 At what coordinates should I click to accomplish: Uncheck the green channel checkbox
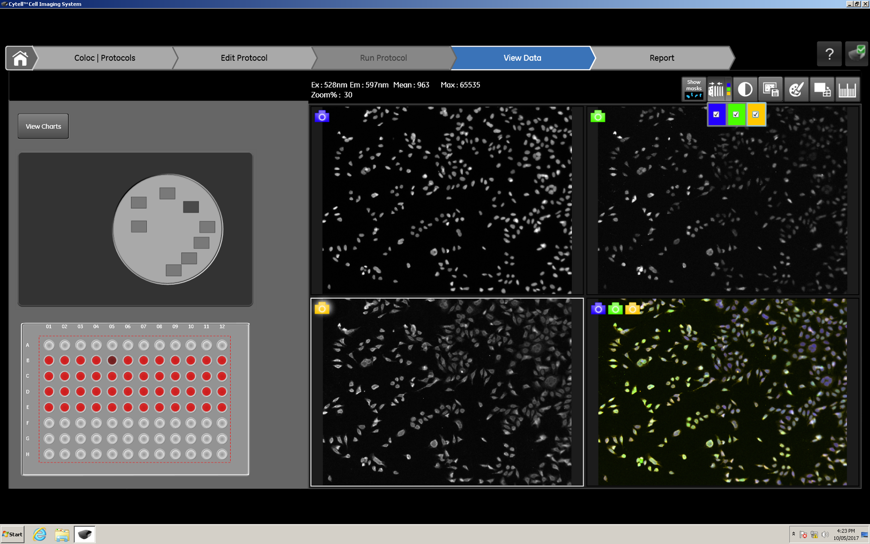[736, 115]
